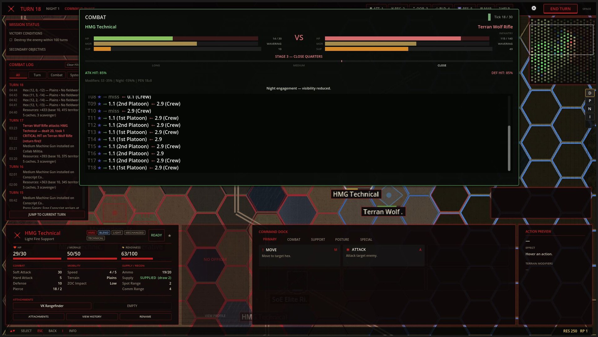The height and width of the screenshot is (337, 598).
Task: Click the 'CRITICAL HIT on Terran Wolf Rifle' log entry
Action: (x=48, y=139)
